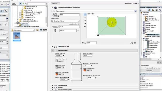This screenshot has width=162, height=91.
Task: Select the shaded 3D preview icon
Action: click(85, 24)
